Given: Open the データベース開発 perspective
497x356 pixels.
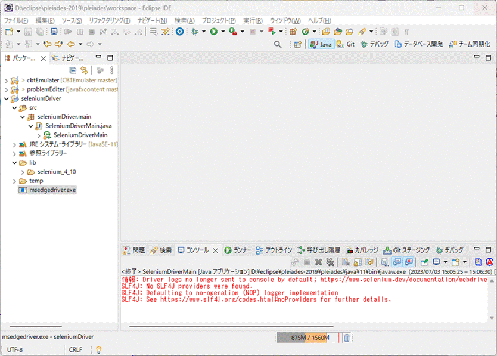Looking at the screenshot, I should [418, 44].
